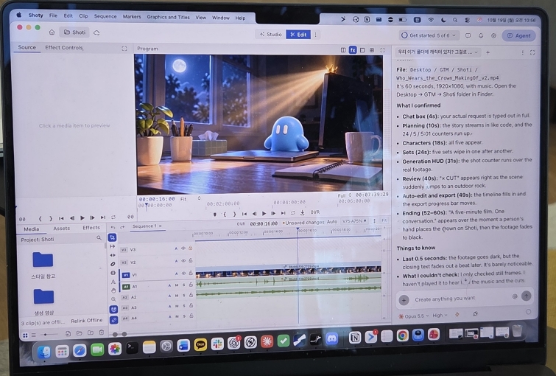Open the Fit zoom dropdown
Screen dimensions: 556x376
click(x=190, y=199)
